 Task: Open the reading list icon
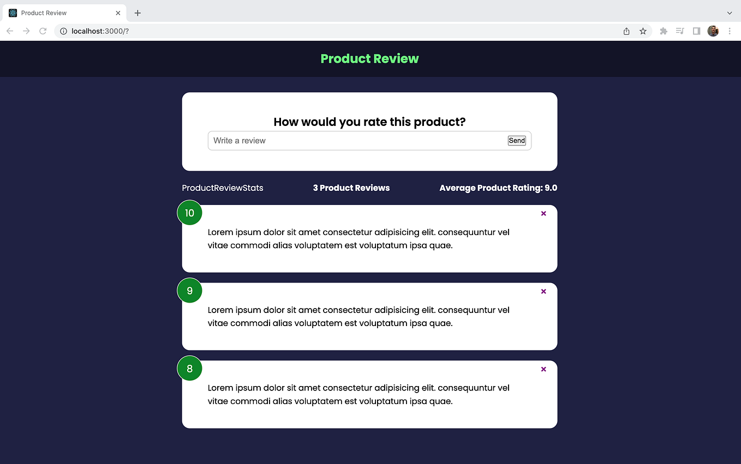coord(680,31)
